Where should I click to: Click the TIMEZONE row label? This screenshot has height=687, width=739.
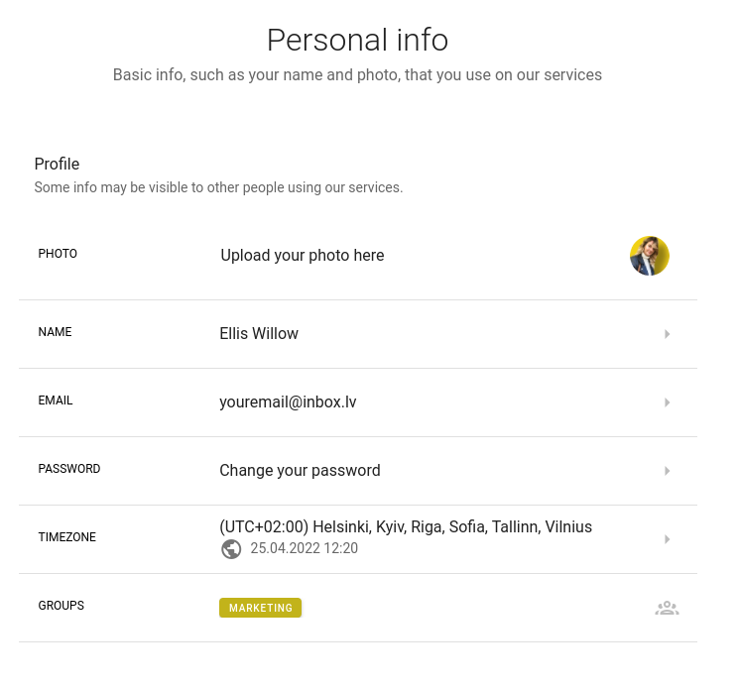[x=66, y=537]
